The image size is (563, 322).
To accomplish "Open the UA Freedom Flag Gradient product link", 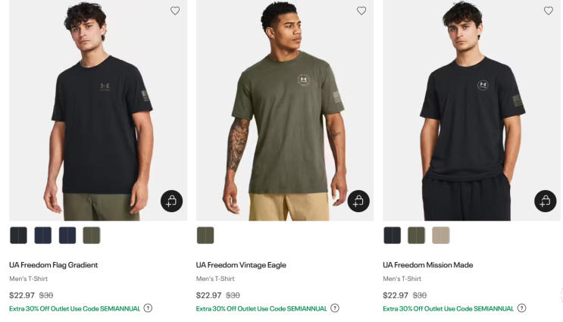I will [54, 265].
